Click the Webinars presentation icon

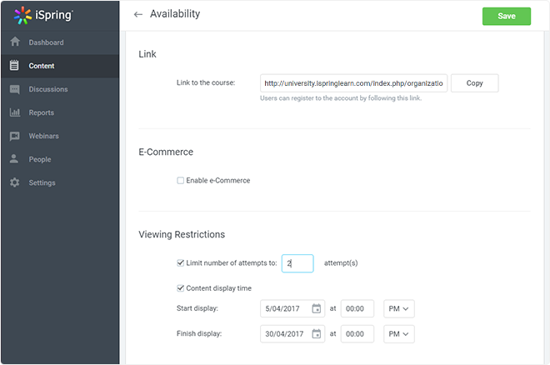15,136
